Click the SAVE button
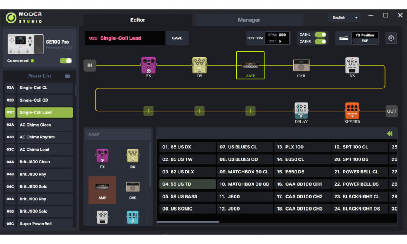Image resolution: width=407 pixels, height=244 pixels. coord(177,38)
